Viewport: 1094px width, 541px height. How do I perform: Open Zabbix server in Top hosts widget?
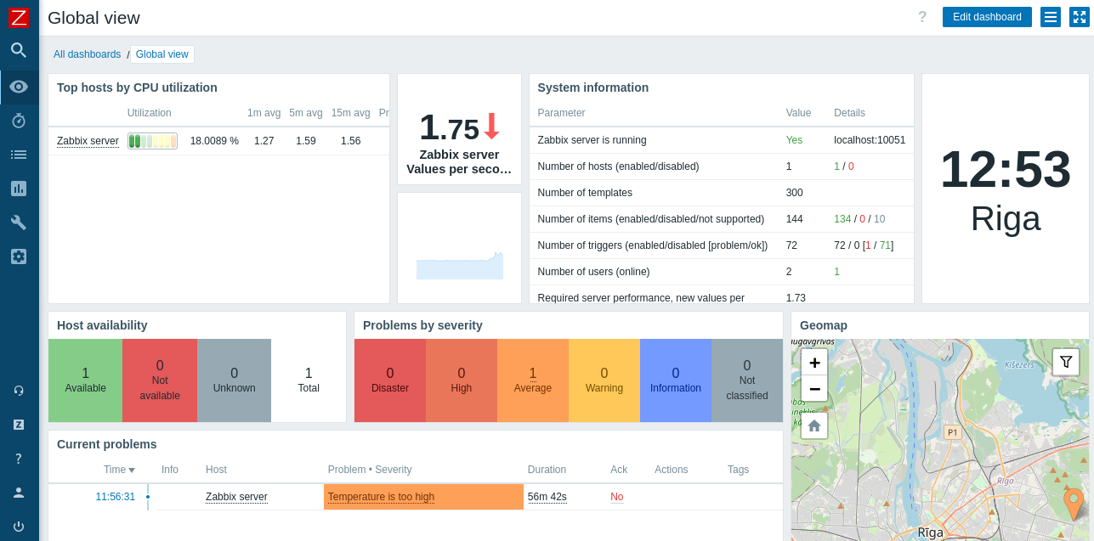(88, 141)
